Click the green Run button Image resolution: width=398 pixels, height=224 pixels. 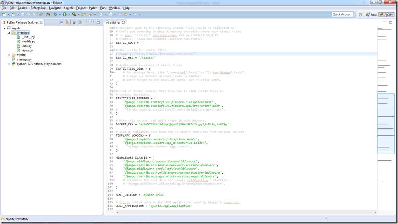[x=65, y=14]
